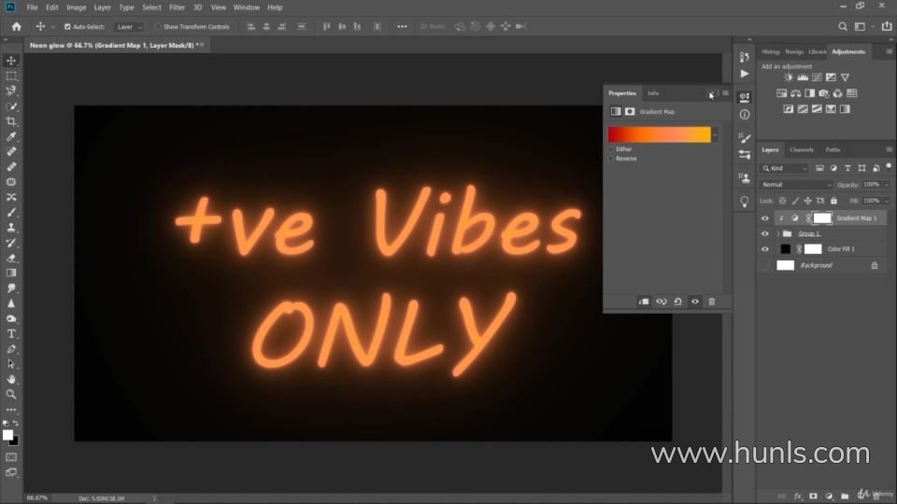Select the Eyedropper tool
897x504 pixels.
(11, 136)
